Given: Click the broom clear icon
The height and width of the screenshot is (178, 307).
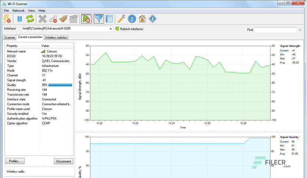Looking at the screenshot, I should point(63,19).
